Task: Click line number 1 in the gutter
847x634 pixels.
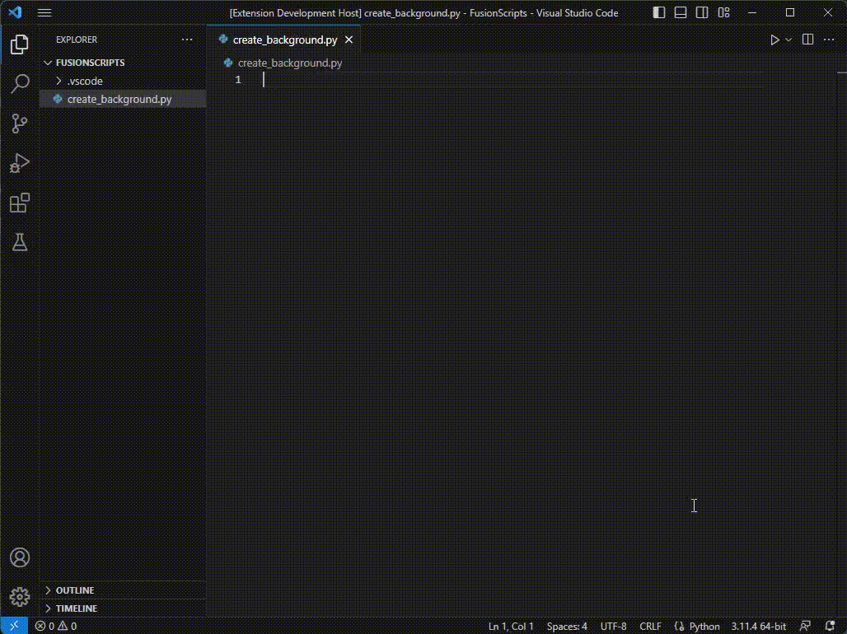Action: coord(237,80)
